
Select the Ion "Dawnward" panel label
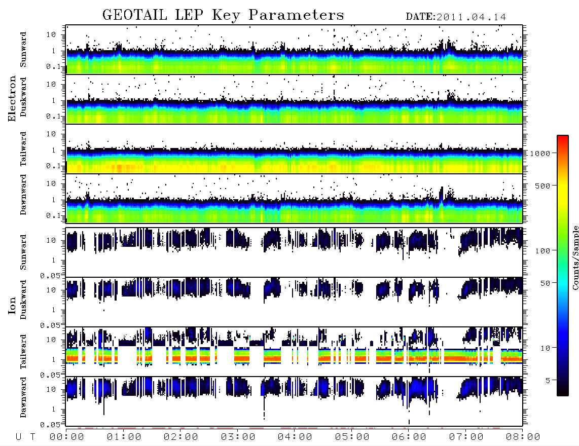coord(23,397)
